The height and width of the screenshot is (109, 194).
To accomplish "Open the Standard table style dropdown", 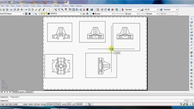I will [176, 9].
